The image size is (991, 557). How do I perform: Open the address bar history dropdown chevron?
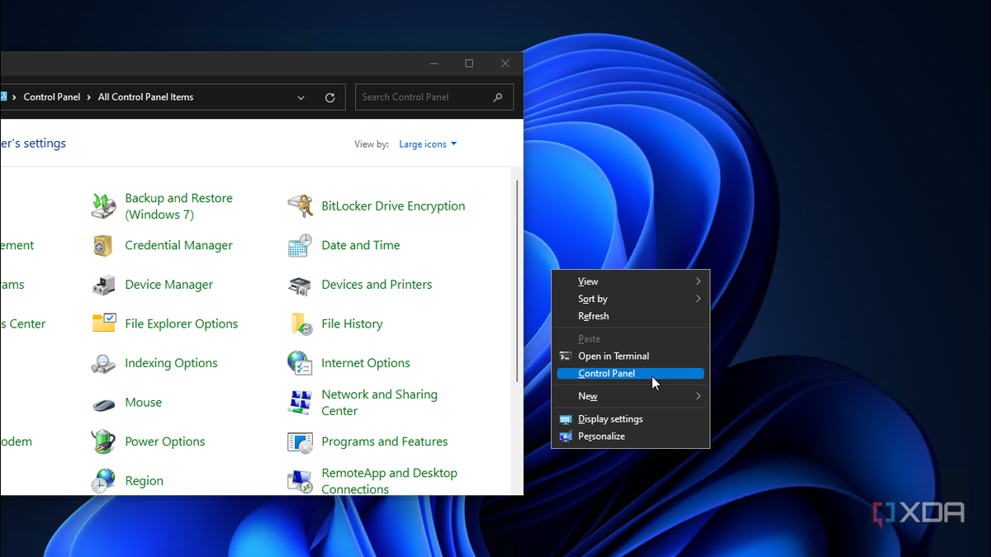[x=301, y=97]
